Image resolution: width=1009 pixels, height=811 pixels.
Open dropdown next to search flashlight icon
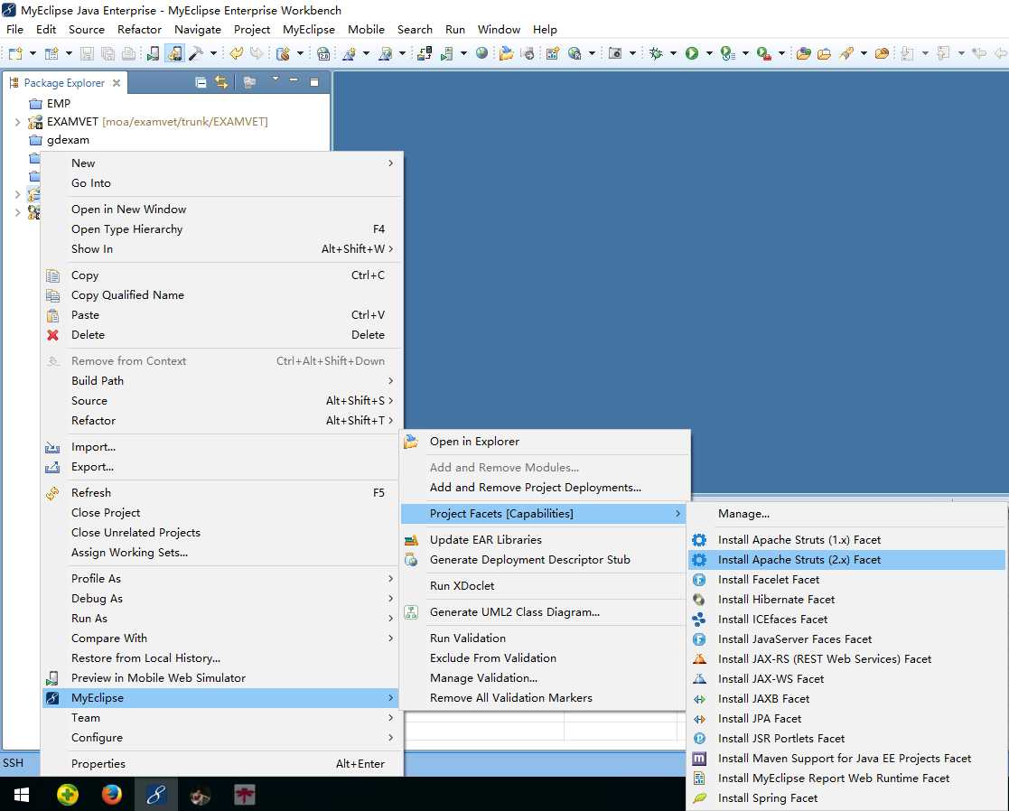[864, 53]
